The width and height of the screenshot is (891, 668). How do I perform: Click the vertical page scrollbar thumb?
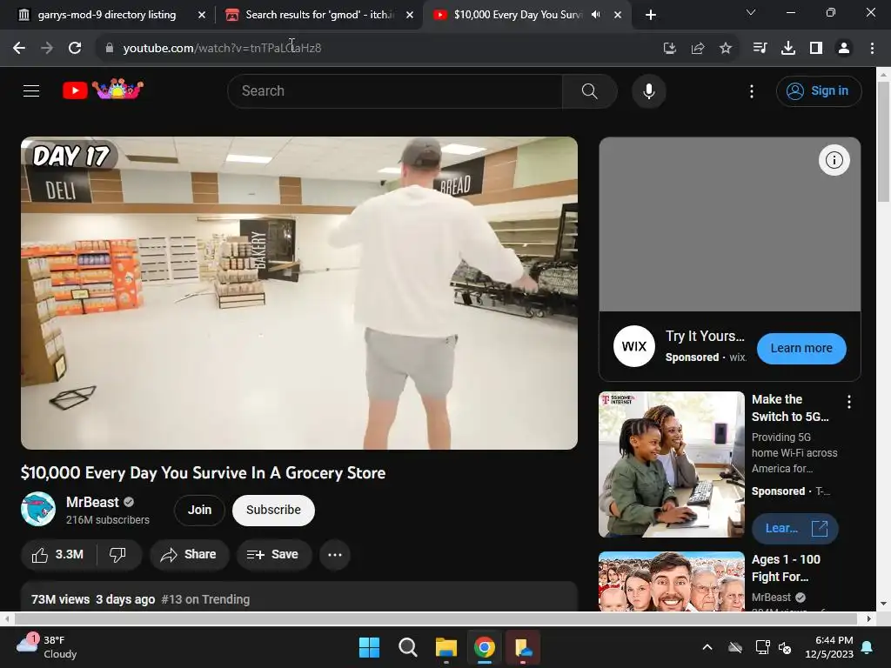pos(883,142)
